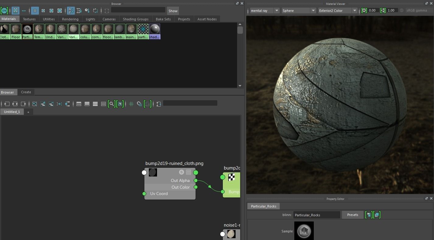The height and width of the screenshot is (240, 434).
Task: Toggle node swatch size icon
Action: pos(120,104)
